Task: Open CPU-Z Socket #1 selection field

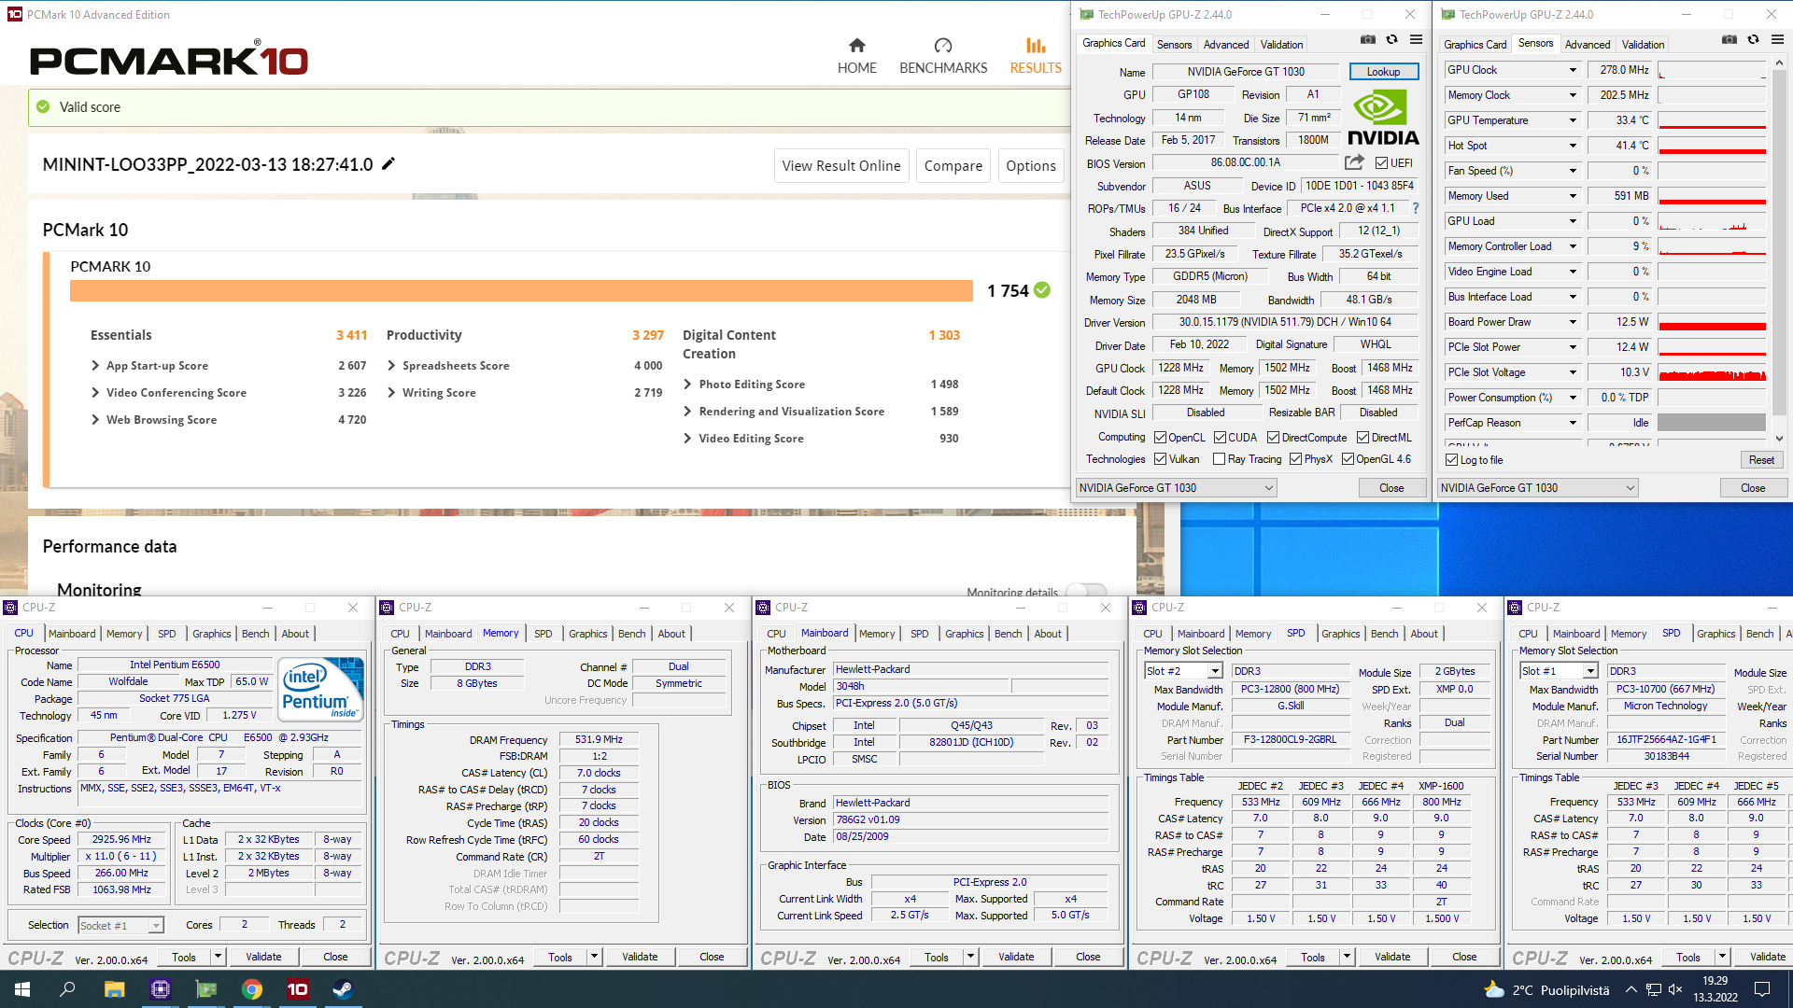Action: point(120,926)
